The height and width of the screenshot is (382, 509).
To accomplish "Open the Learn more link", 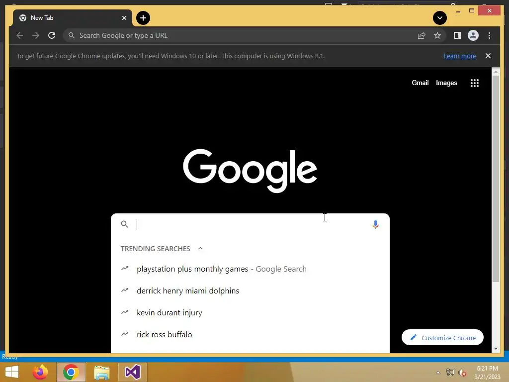I will point(460,56).
